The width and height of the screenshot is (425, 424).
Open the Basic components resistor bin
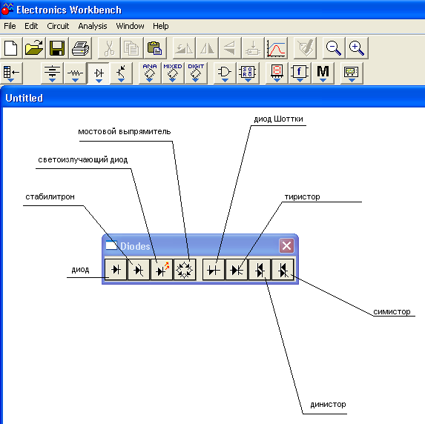(x=75, y=73)
